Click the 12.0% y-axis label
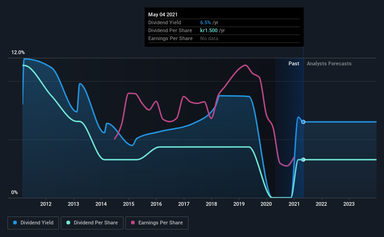This screenshot has width=384, height=237. point(18,52)
